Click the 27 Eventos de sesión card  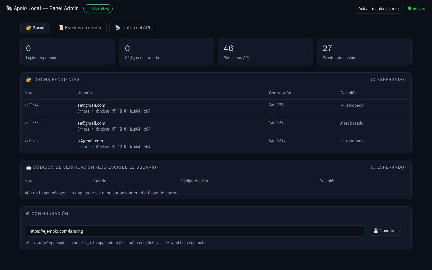364,52
